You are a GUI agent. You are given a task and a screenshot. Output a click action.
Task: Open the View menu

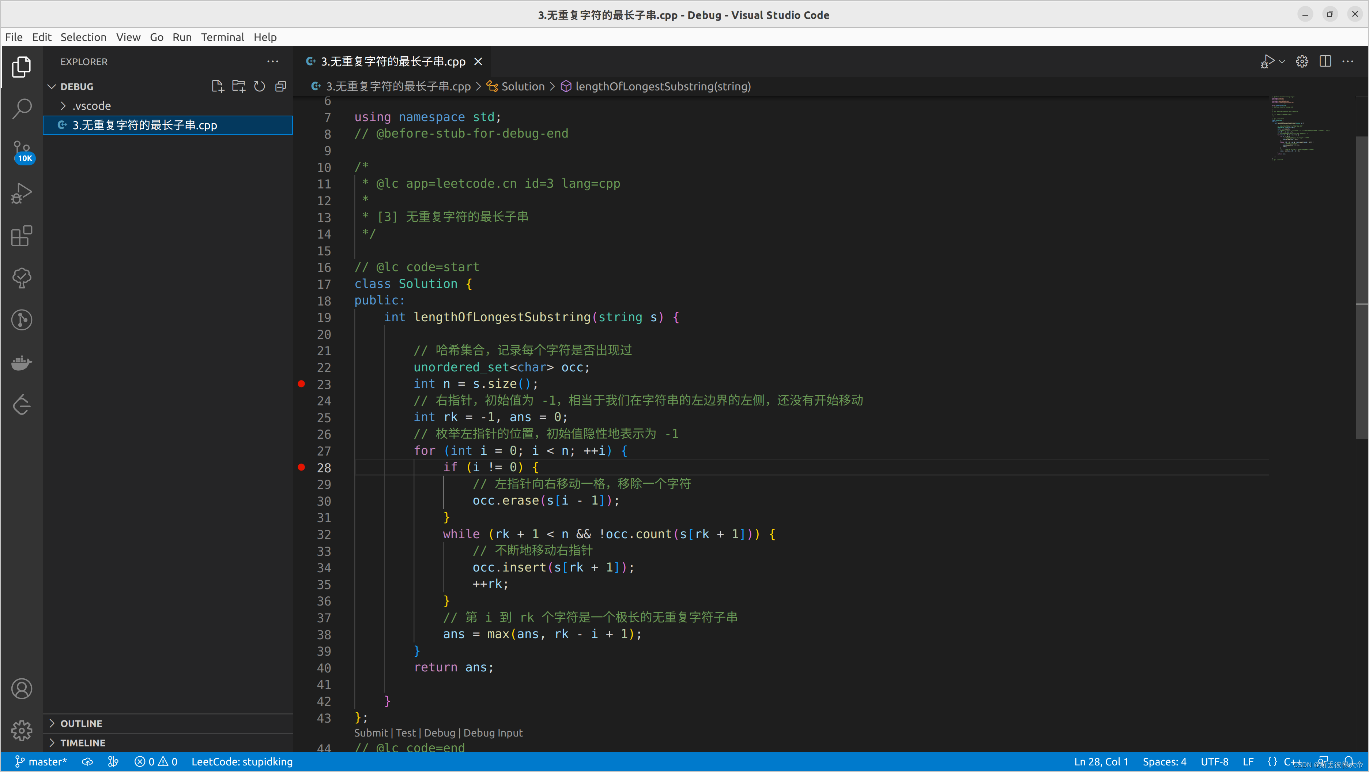(x=128, y=37)
